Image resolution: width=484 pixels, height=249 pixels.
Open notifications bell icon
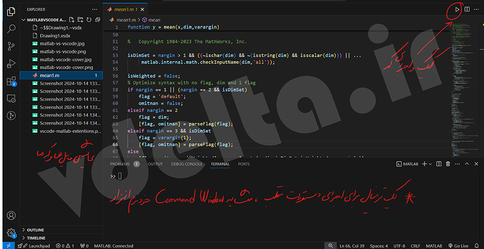click(477, 246)
